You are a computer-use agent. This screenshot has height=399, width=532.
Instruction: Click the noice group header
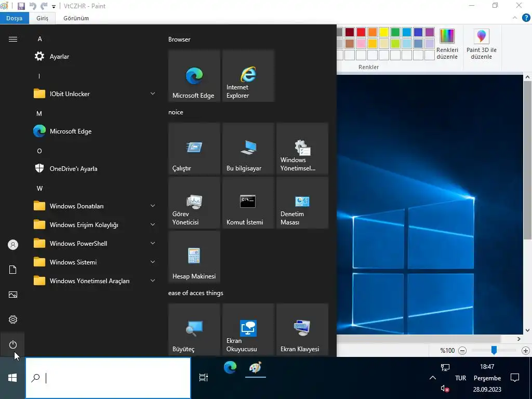pyautogui.click(x=176, y=112)
